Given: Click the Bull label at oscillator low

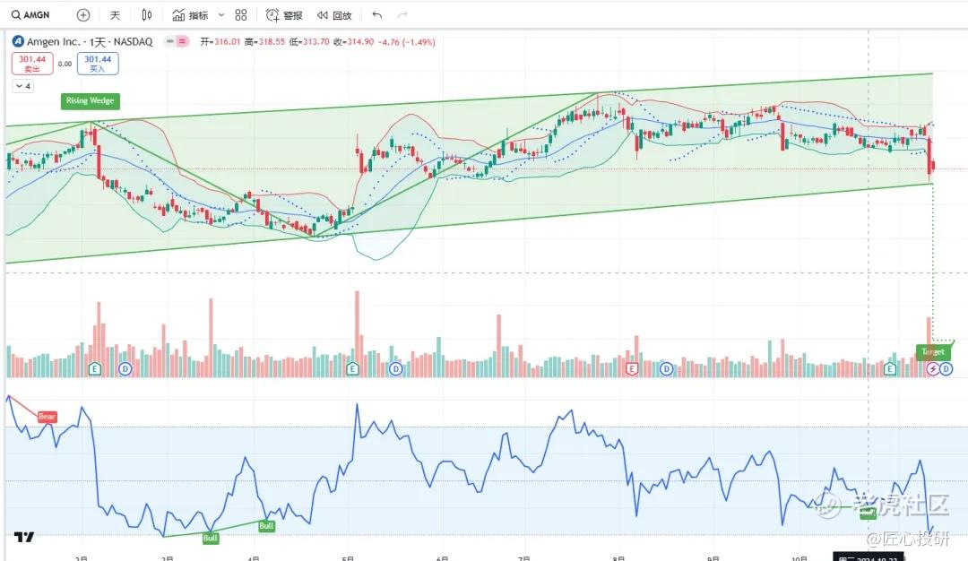Looking at the screenshot, I should 211,539.
